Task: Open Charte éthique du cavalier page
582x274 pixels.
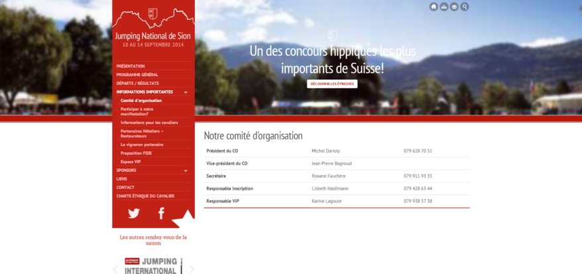Action: [x=146, y=196]
